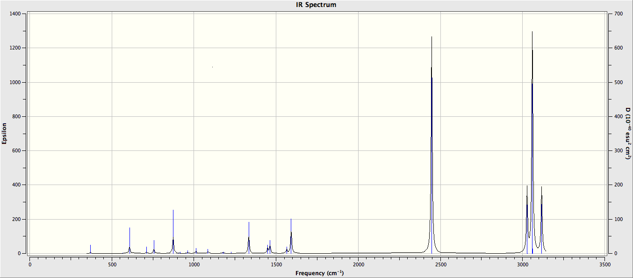Click the "IR Spectrum" plot title

point(316,5)
